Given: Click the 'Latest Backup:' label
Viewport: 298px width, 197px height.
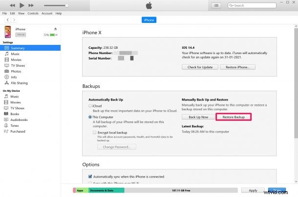Looking at the screenshot, I should pyautogui.click(x=192, y=126).
